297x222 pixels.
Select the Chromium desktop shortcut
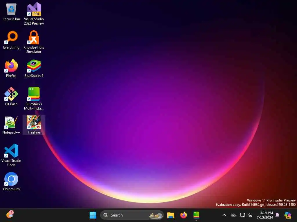point(11,182)
